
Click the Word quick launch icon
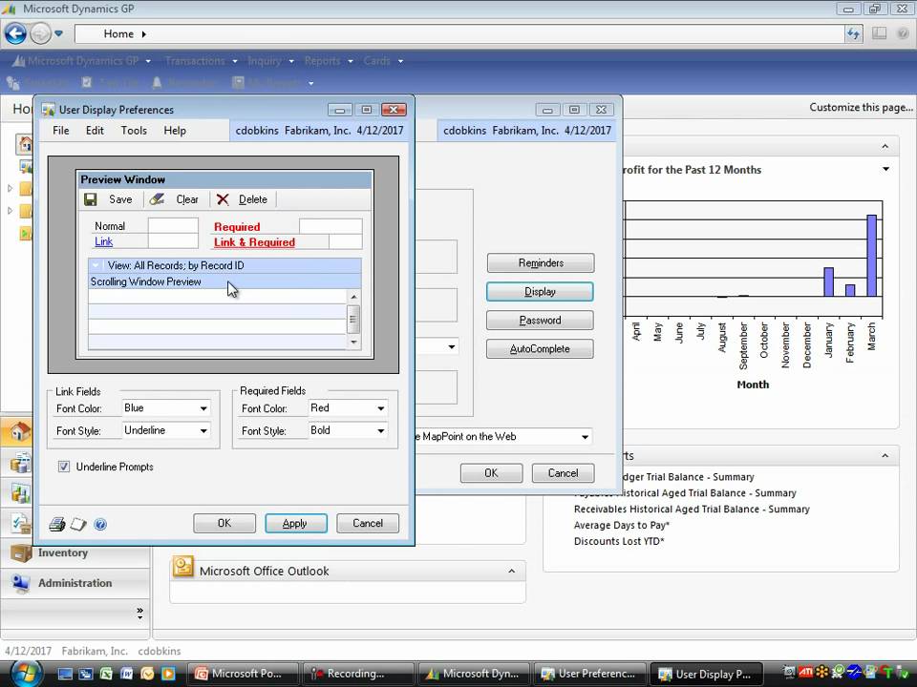126,674
